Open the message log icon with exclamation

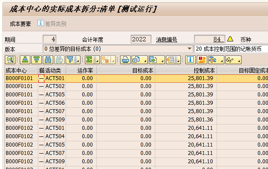pyautogui.click(x=202, y=60)
